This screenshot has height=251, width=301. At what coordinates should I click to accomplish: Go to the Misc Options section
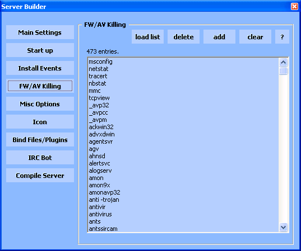(x=40, y=104)
